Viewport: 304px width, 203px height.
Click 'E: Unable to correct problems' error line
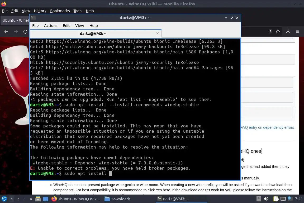[110, 168]
